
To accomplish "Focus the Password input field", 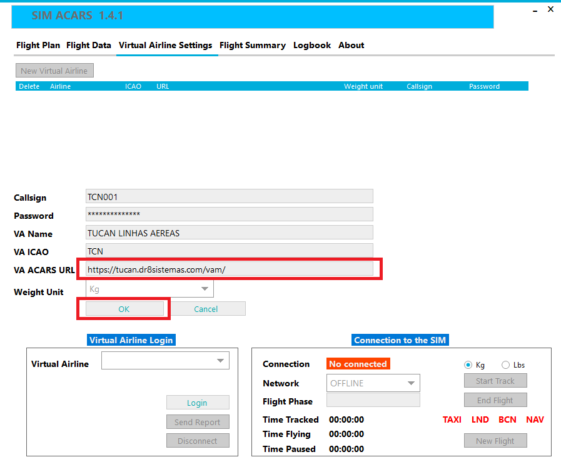I will [229, 214].
